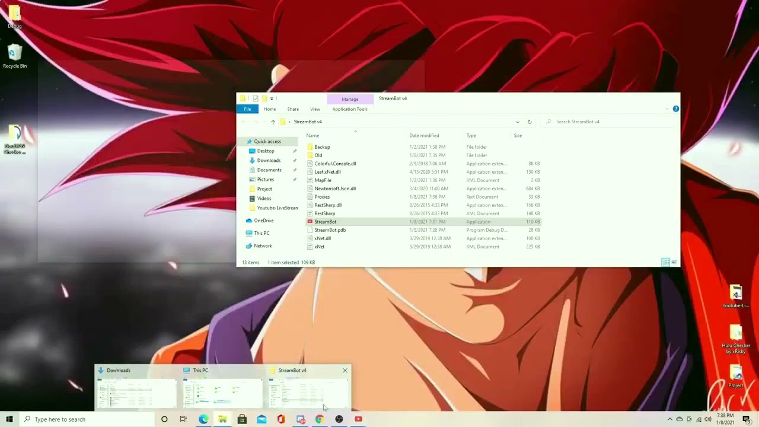
Task: Open the Home ribbon tab
Action: 270,109
